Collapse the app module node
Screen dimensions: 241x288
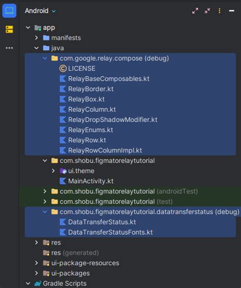(x=28, y=27)
